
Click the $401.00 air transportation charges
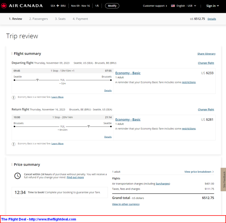pyautogui.click(x=209, y=184)
